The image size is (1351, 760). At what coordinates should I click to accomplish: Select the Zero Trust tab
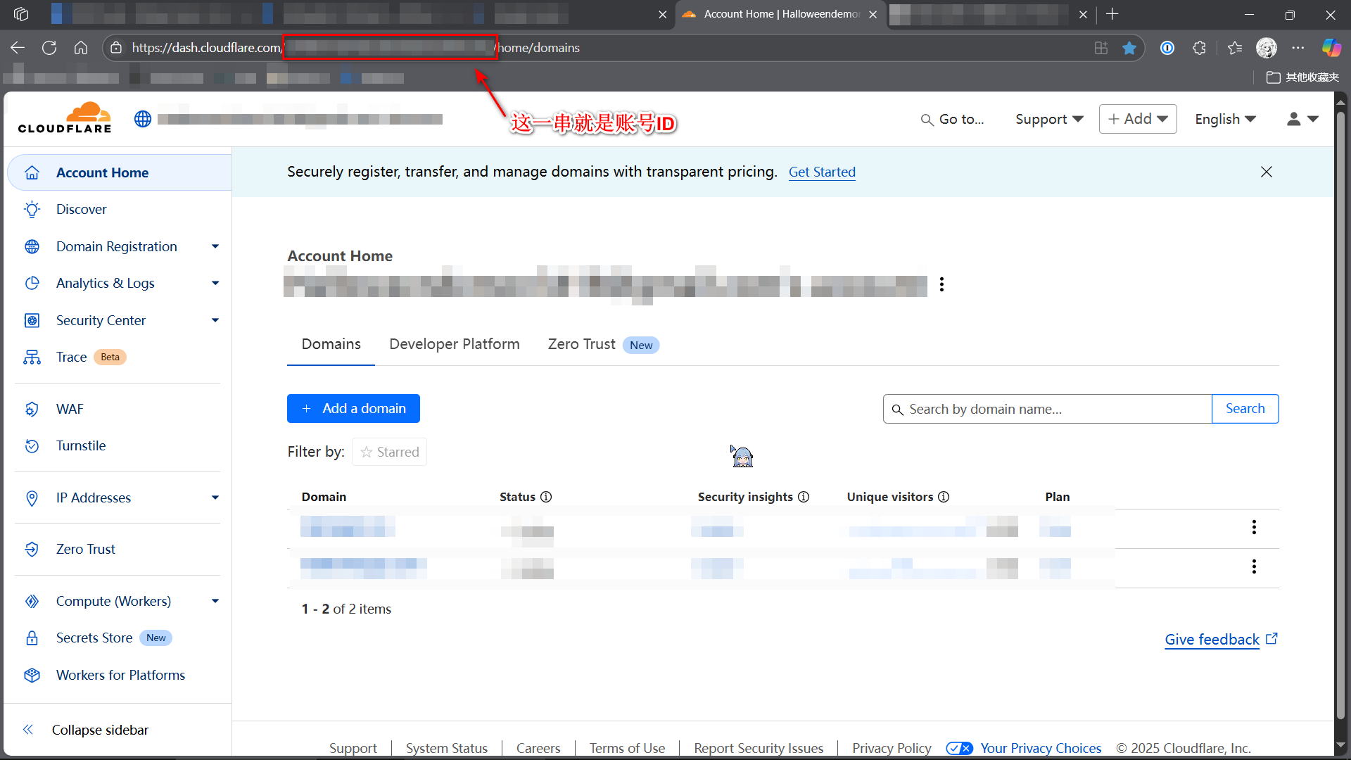point(581,344)
